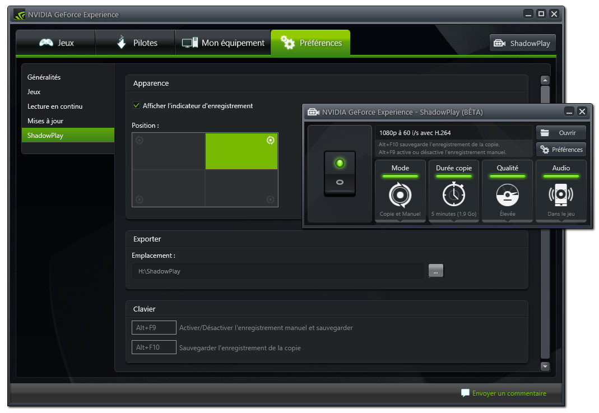Click the ShadowPlay button at top right

(x=522, y=43)
